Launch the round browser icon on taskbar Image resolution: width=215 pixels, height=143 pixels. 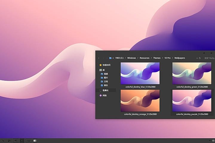[29, 141]
